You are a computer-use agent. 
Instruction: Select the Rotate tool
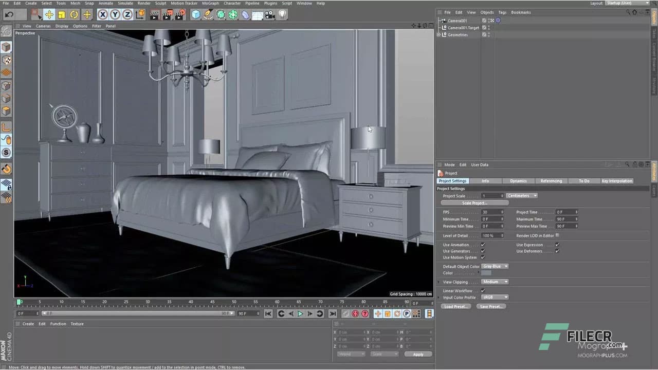click(74, 14)
